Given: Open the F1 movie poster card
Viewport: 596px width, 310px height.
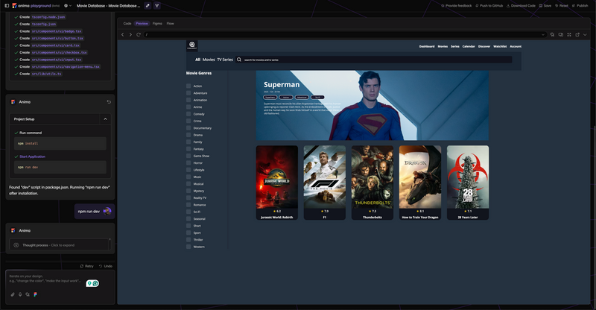Looking at the screenshot, I should (325, 183).
